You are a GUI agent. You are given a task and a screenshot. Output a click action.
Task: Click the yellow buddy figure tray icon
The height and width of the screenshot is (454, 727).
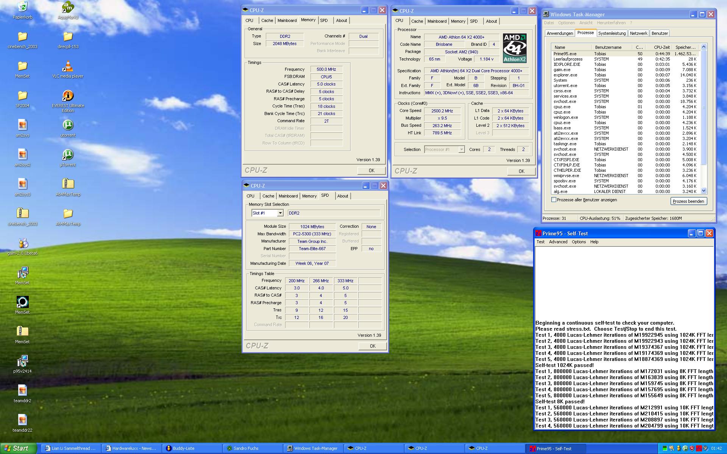click(678, 448)
